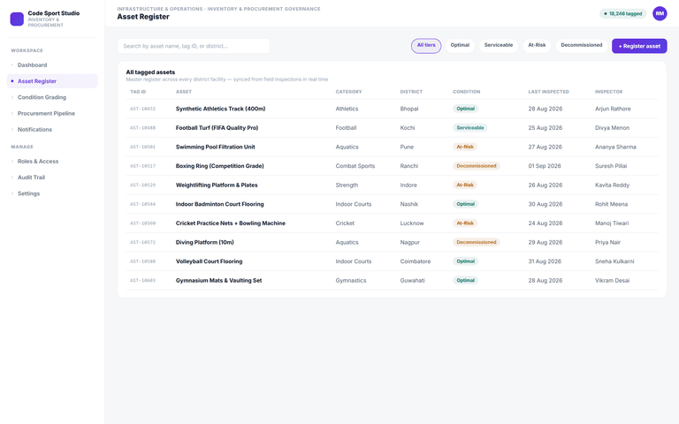Open Boxing Ring (Competition Grade) asset
The height and width of the screenshot is (424, 679).
(219, 166)
